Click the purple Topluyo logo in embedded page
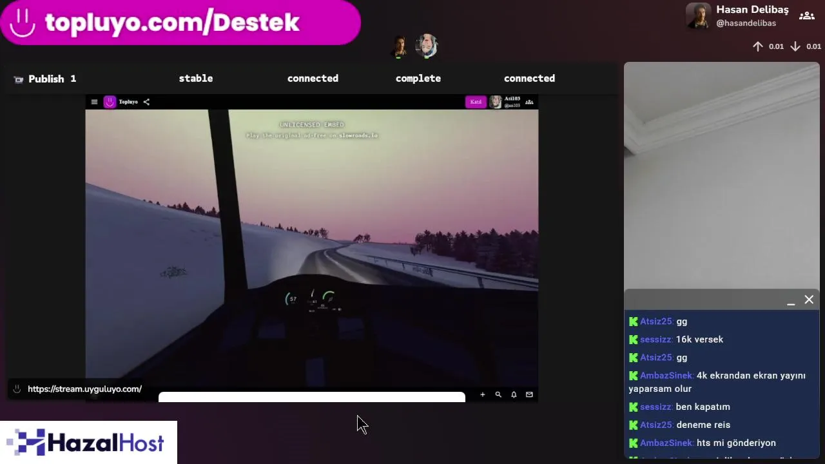The image size is (825, 464). tap(110, 102)
